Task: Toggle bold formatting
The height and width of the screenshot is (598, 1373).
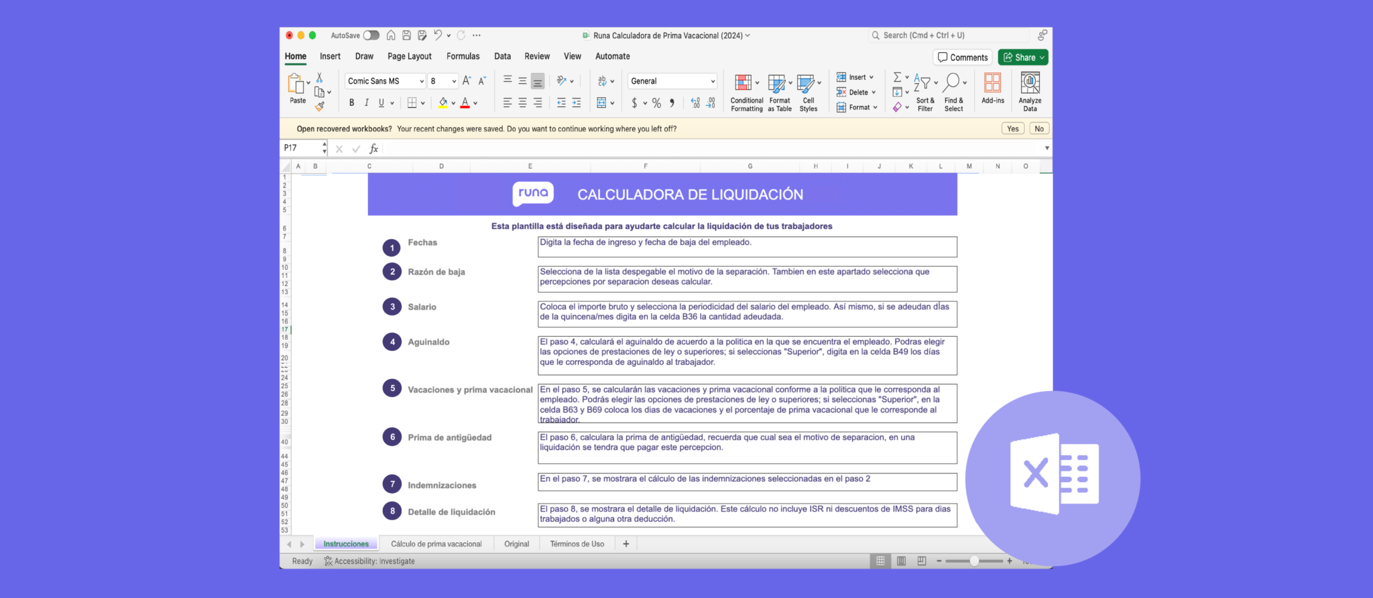Action: pos(351,102)
